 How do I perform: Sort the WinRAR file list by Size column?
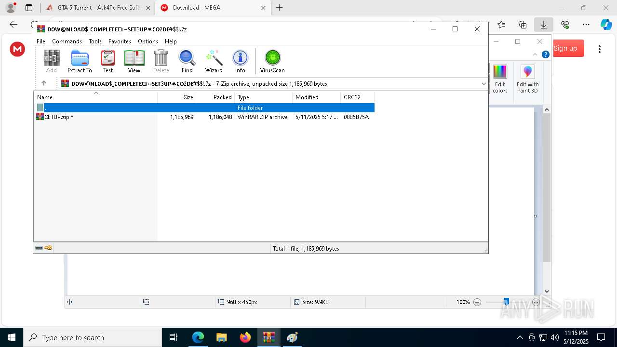[177, 97]
